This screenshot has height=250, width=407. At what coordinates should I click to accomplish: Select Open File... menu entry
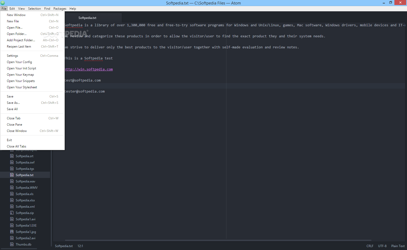tap(32, 28)
